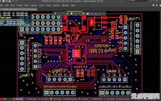The image size is (161, 101).
Task: Click the UART 1 silkscreen label
Action: tap(133, 19)
